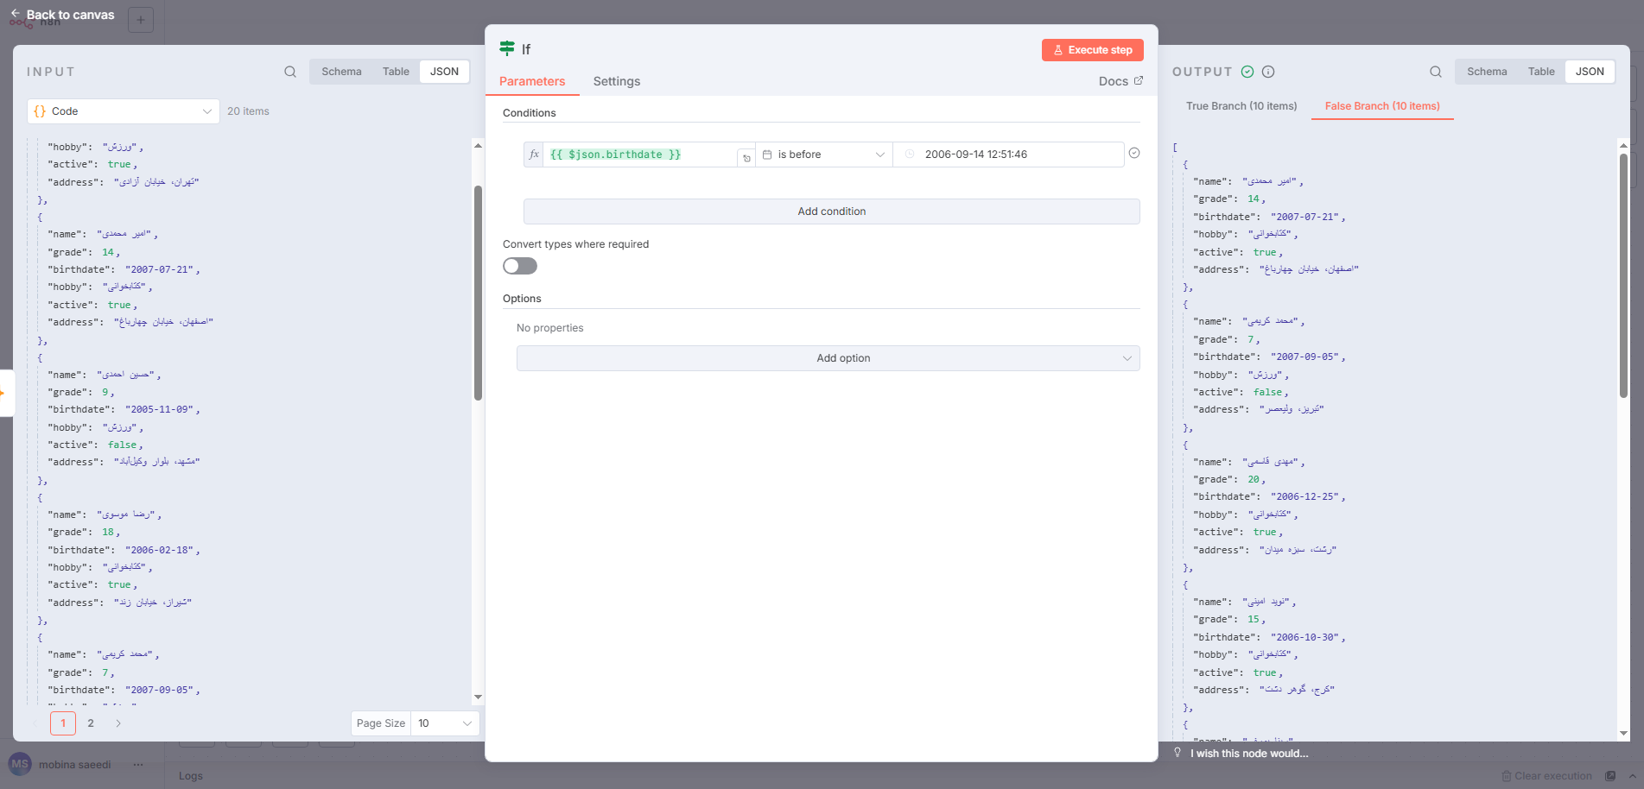
Task: Open the True Branch (10 items) tab
Action: (1241, 106)
